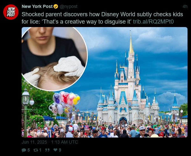Click the 'Shocked parent discovers' tweet text
Image resolution: width=191 pixels, height=156 pixels.
tap(102, 18)
